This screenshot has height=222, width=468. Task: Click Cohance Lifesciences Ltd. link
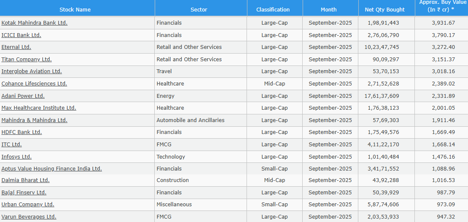(x=34, y=84)
